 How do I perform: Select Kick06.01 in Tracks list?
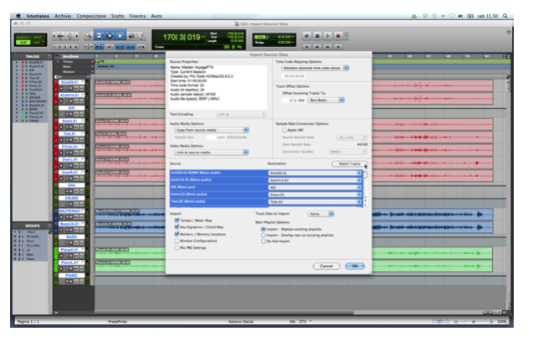tap(36, 63)
